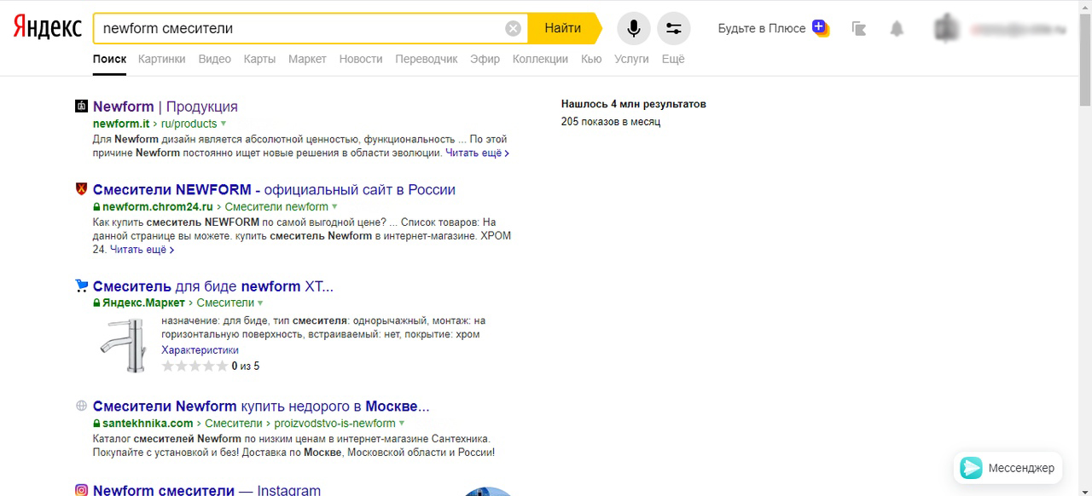Click the newform.it domain link
1092x496 pixels.
point(121,124)
